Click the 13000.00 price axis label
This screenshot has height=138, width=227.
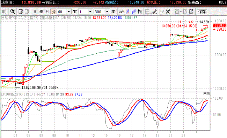click(x=219, y=55)
